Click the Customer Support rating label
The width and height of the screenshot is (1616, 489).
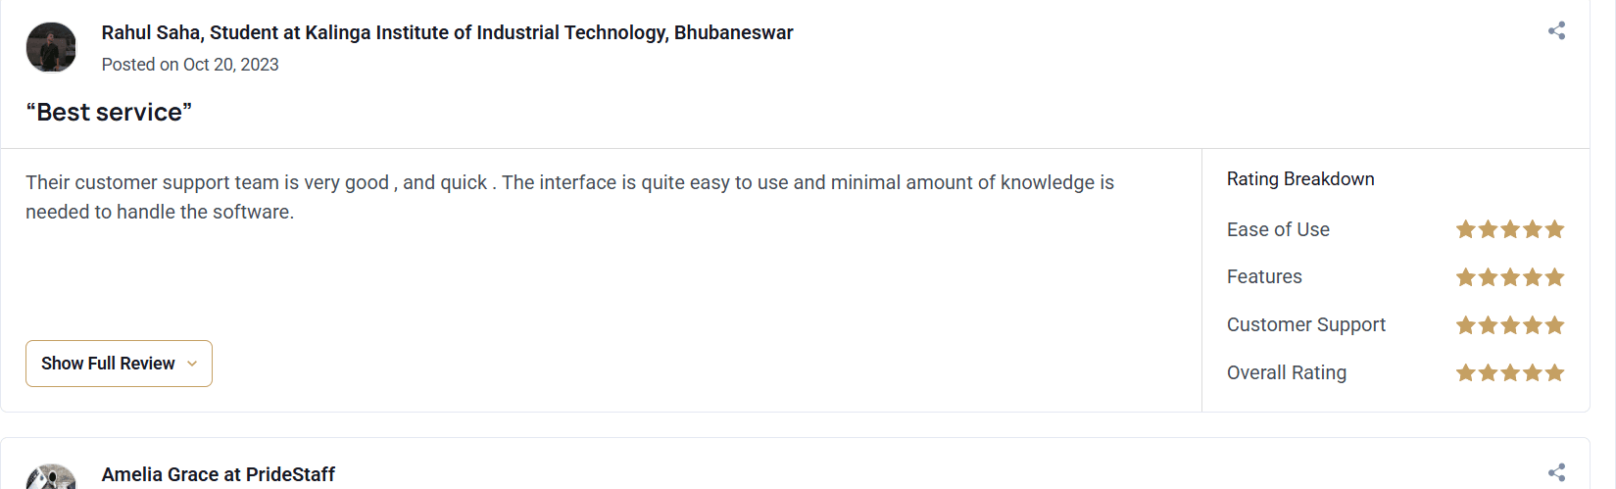[1305, 325]
